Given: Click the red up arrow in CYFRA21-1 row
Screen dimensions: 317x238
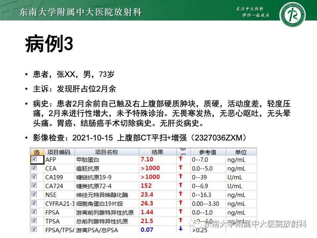Looking at the screenshot, I should coord(181,203).
